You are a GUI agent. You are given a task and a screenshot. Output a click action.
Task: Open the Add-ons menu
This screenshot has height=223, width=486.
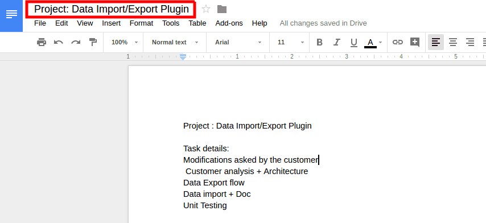pyautogui.click(x=229, y=23)
